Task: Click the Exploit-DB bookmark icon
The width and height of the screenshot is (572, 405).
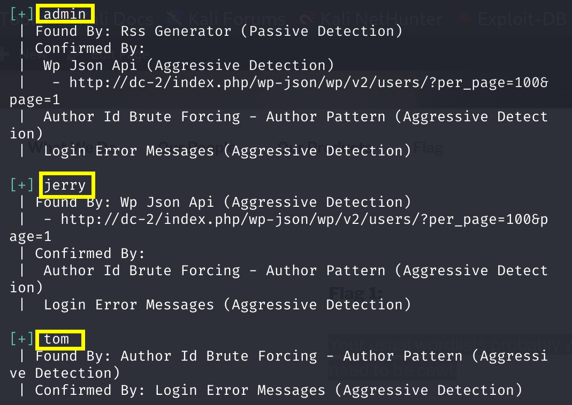Action: (x=463, y=19)
